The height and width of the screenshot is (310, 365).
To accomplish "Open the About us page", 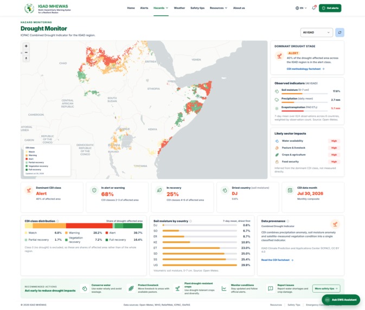I will tap(239, 8).
